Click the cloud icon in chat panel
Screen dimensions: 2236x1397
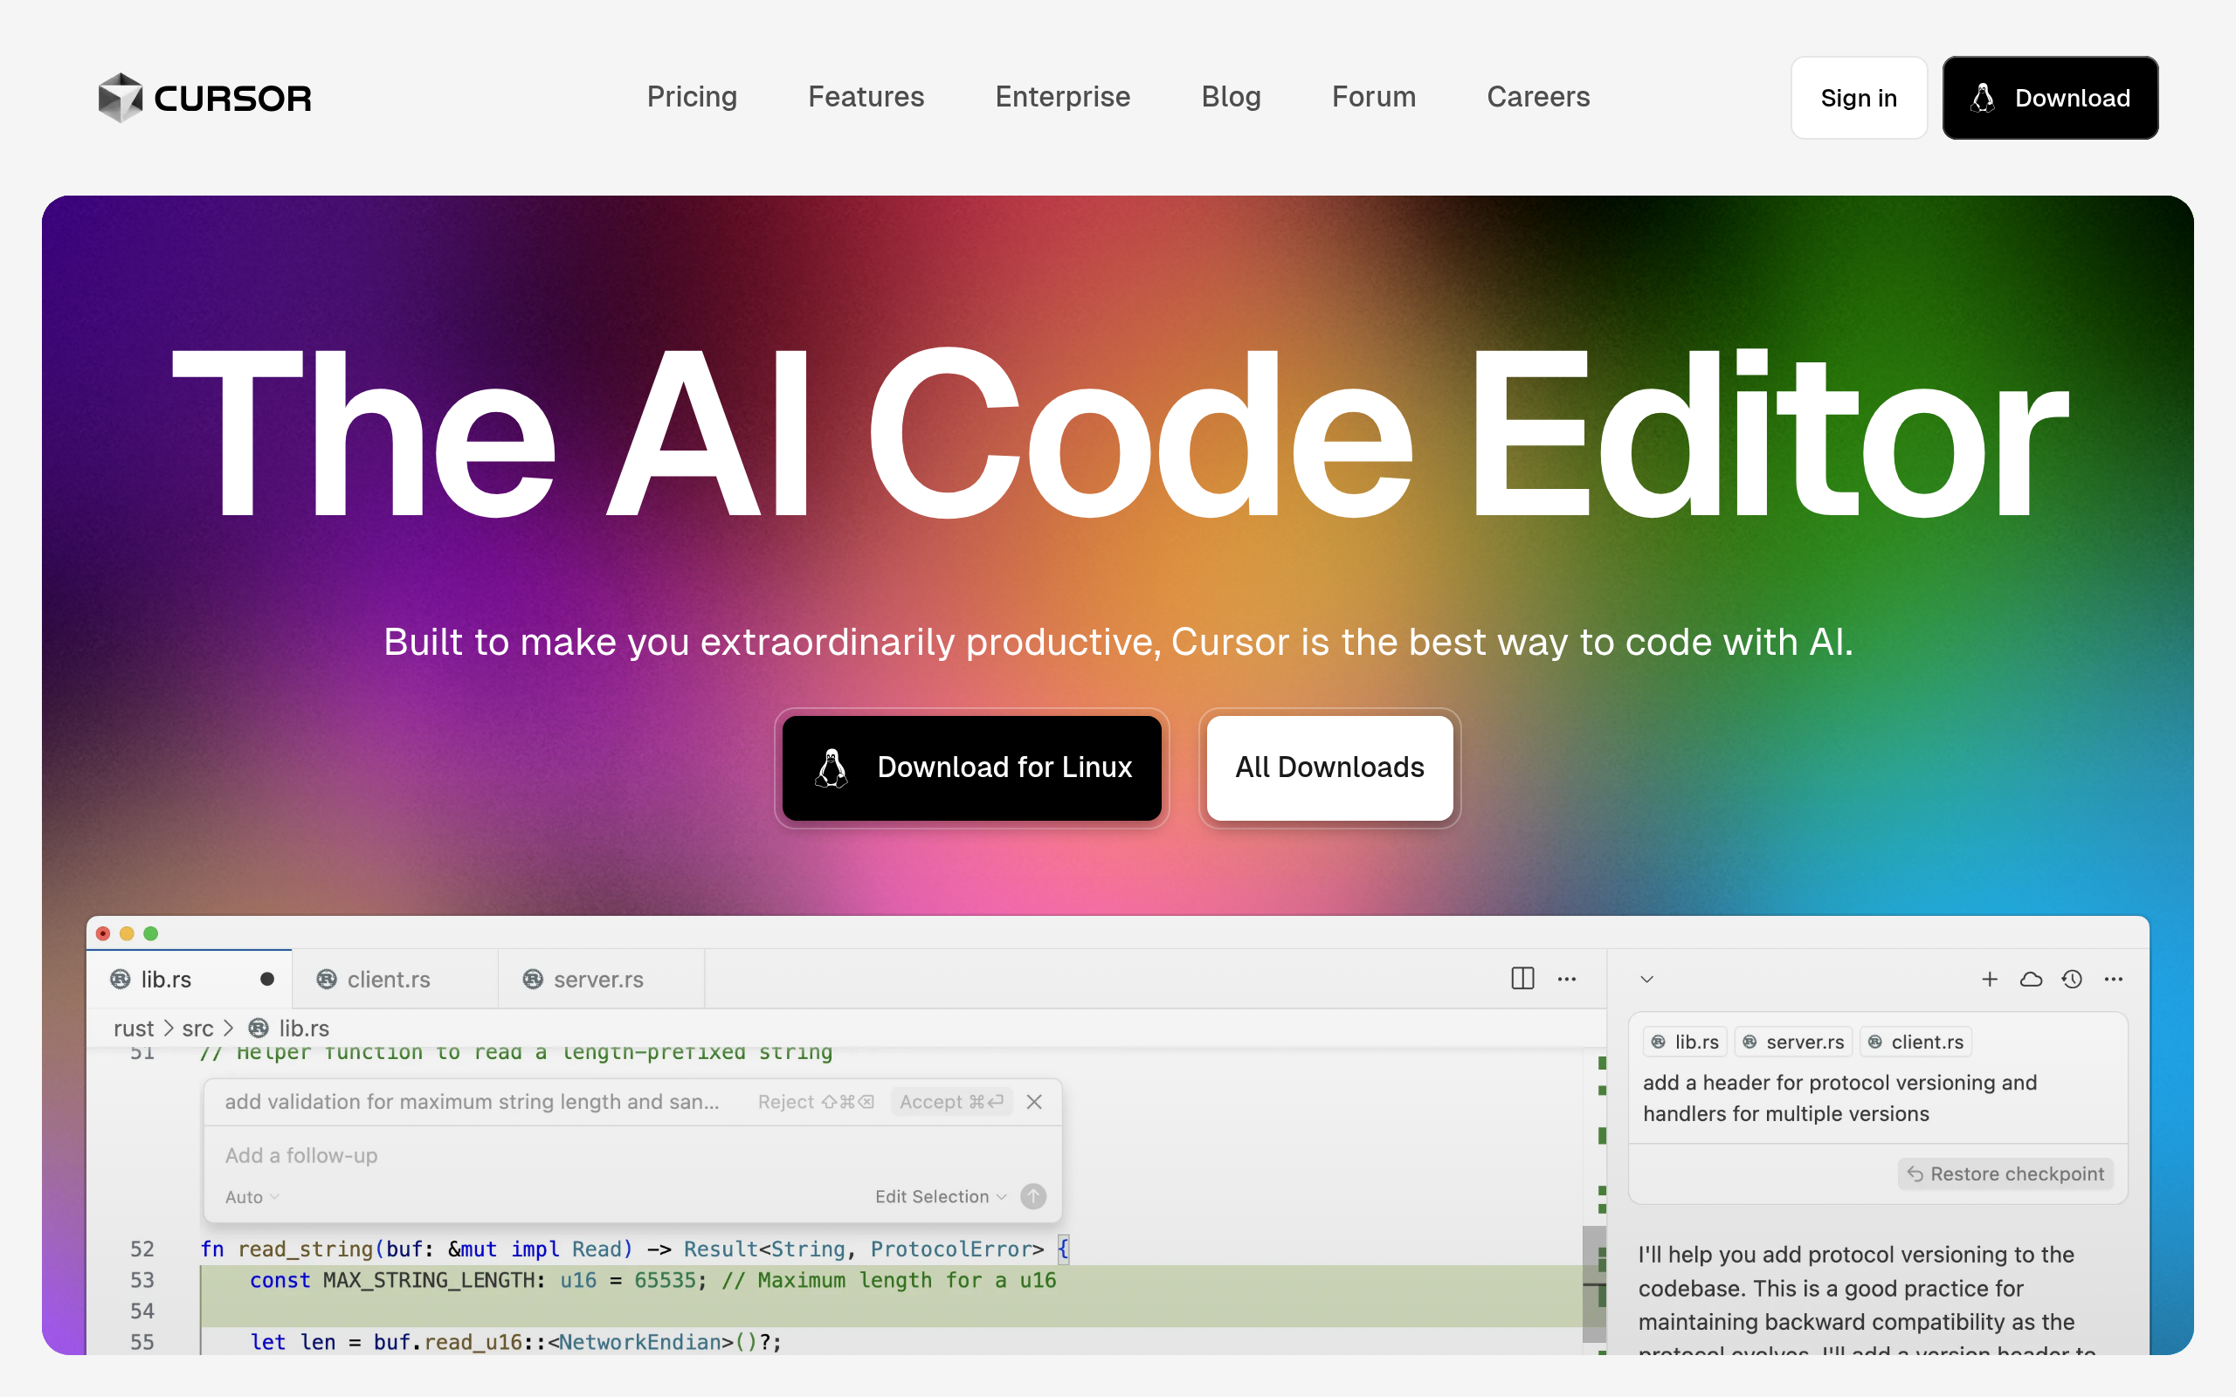tap(2031, 980)
